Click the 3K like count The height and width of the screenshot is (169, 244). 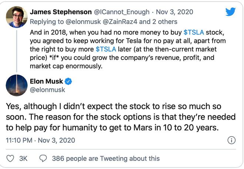(23, 158)
